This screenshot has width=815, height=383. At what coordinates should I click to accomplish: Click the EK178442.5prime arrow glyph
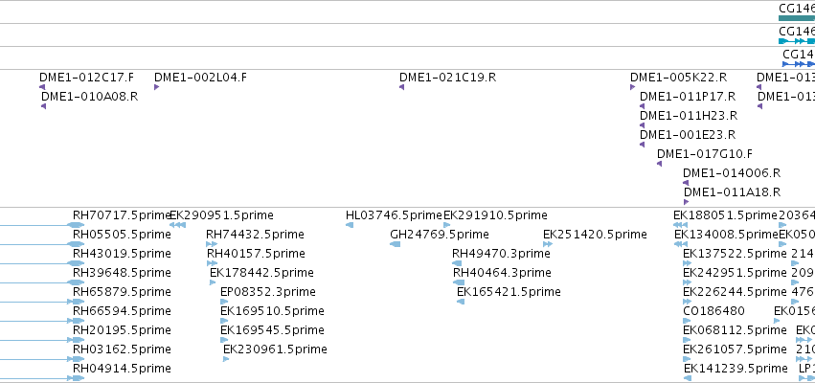coord(213,282)
